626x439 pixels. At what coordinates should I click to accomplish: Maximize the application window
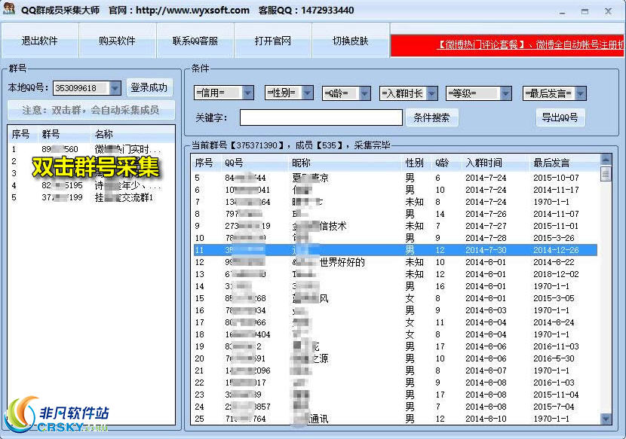coord(585,11)
